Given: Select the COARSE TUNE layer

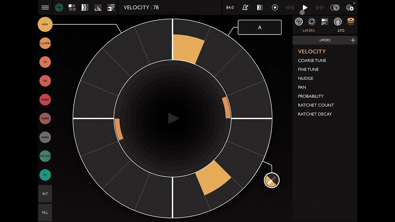Looking at the screenshot, I should tap(312, 60).
